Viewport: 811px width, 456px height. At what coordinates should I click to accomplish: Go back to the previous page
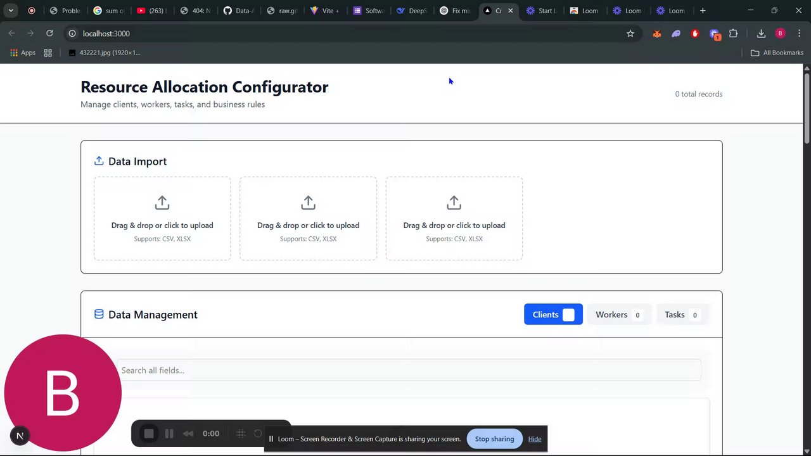coord(12,34)
